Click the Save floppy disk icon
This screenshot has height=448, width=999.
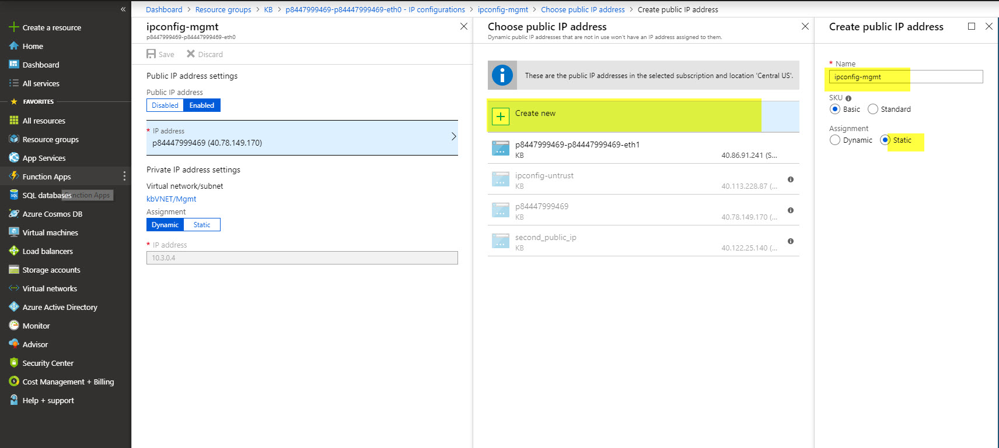tap(151, 54)
